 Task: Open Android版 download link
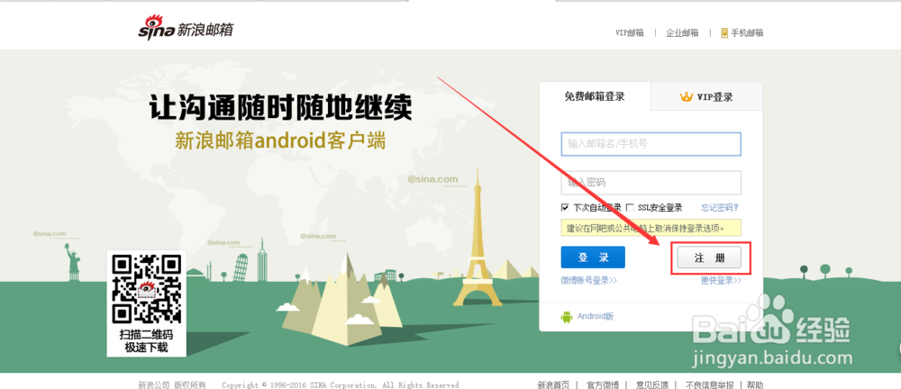click(596, 316)
